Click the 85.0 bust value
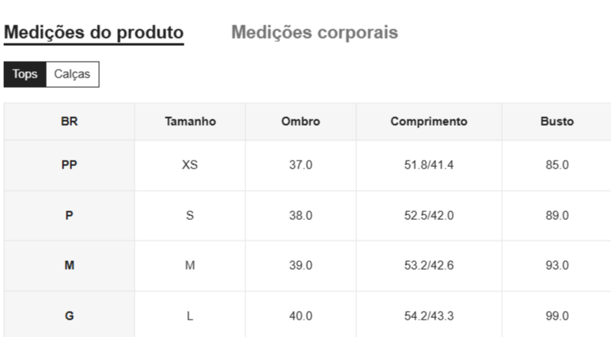Image resolution: width=611 pixels, height=337 pixels. point(557,165)
